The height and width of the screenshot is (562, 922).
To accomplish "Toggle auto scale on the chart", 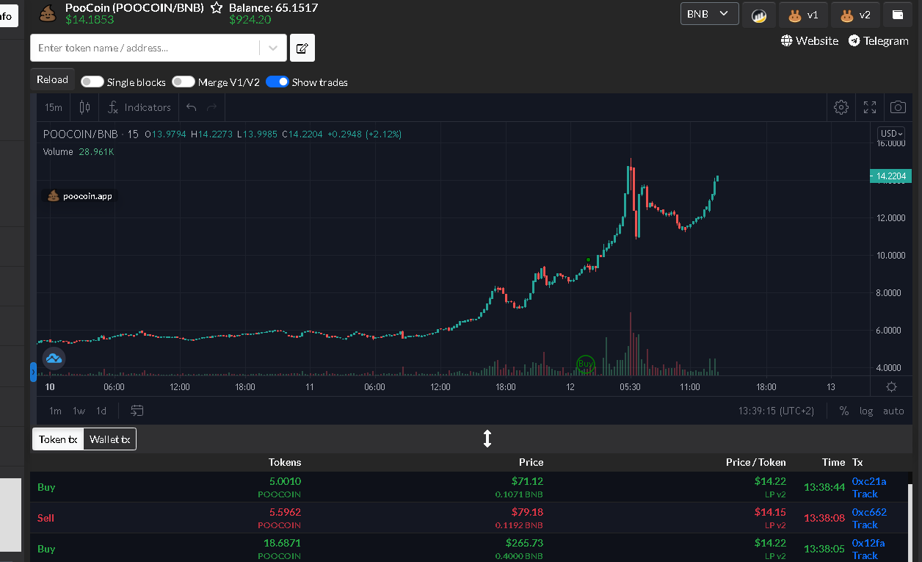I will click(893, 411).
